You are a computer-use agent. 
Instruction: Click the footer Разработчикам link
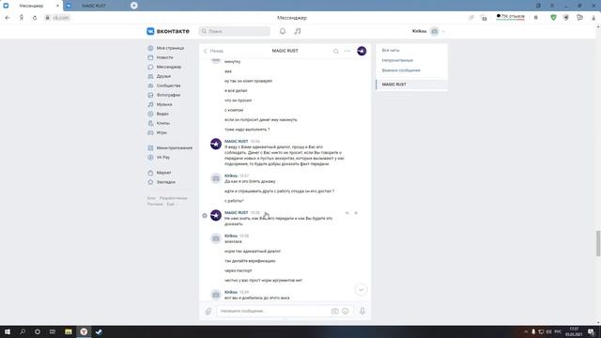click(x=173, y=198)
